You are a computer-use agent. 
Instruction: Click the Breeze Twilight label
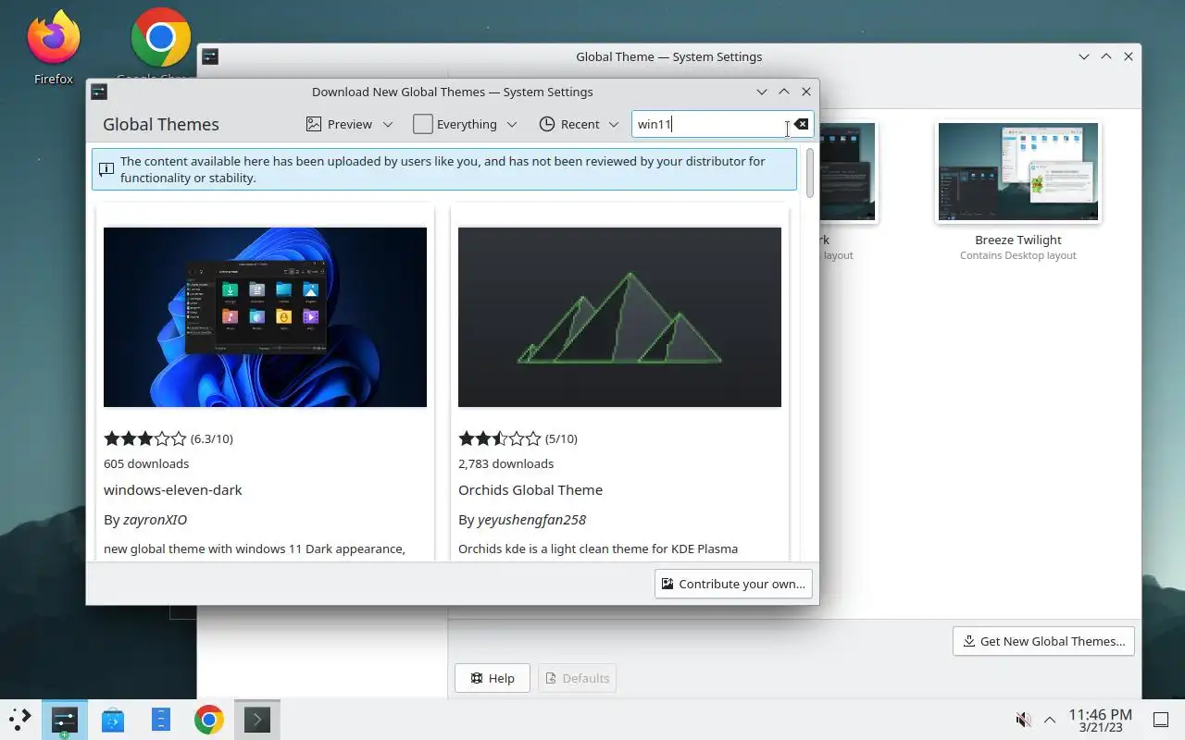(1018, 240)
